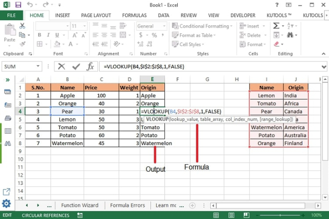Image resolution: width=329 pixels, height=219 pixels.
Task: Click the Undo arrow icon
Action: (x=30, y=5)
